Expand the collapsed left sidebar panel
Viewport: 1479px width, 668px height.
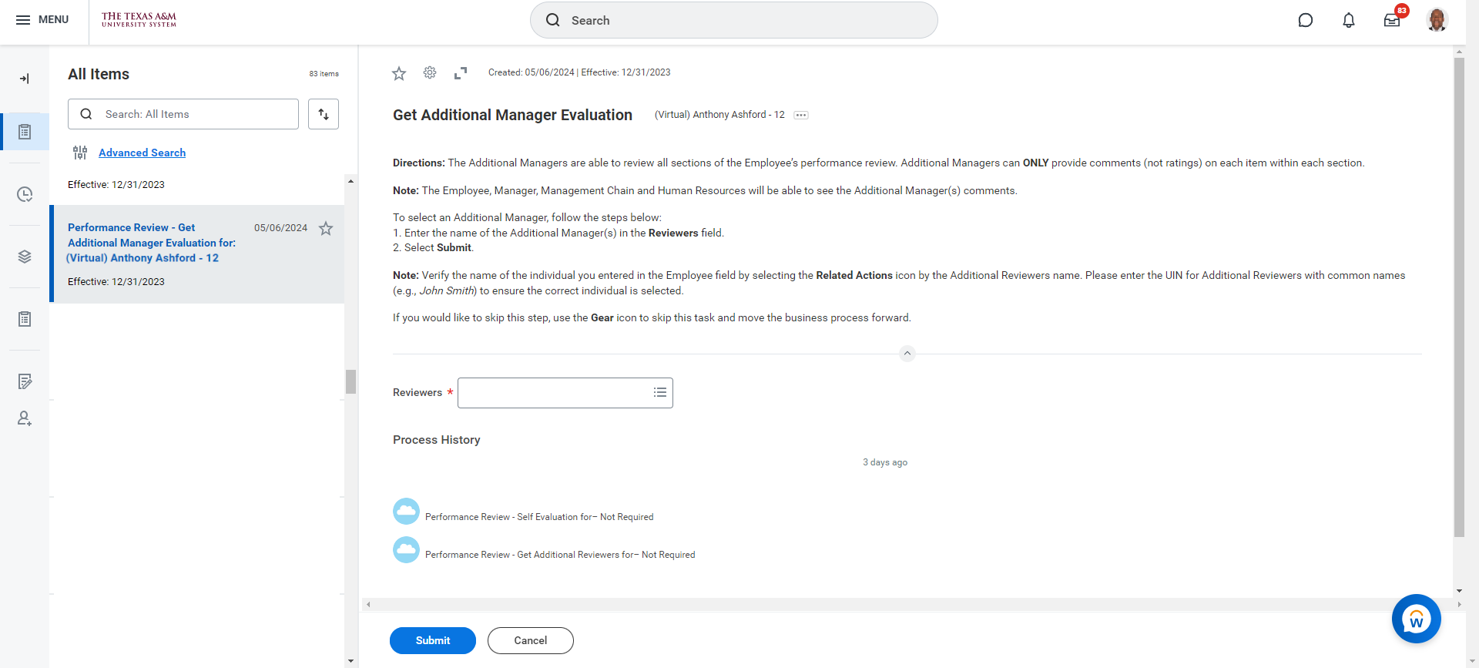tap(25, 79)
